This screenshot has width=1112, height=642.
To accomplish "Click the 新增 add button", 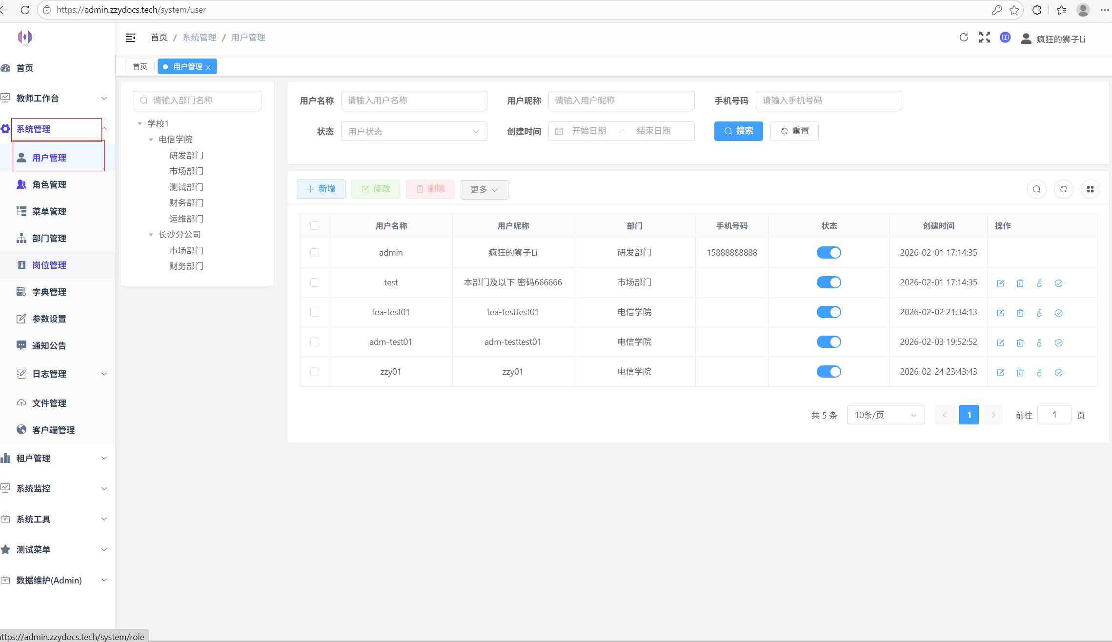I will click(x=321, y=189).
